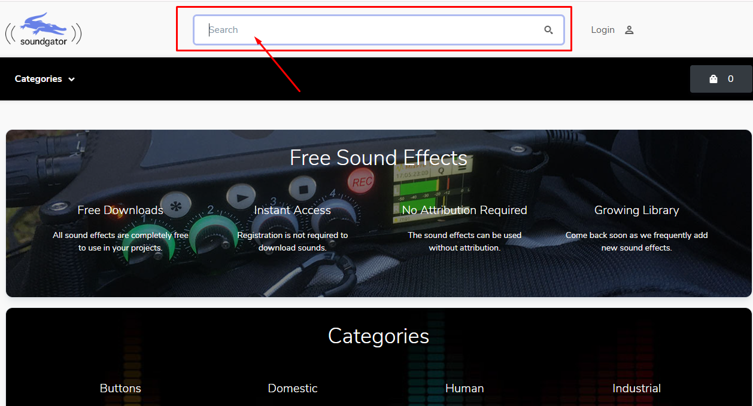Click the chevron arrow next to Categories
This screenshot has height=406, width=753.
click(71, 78)
